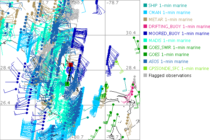210x140 pixels.
Task: Click the 26.4 latitude grid label
Action: coord(5,103)
